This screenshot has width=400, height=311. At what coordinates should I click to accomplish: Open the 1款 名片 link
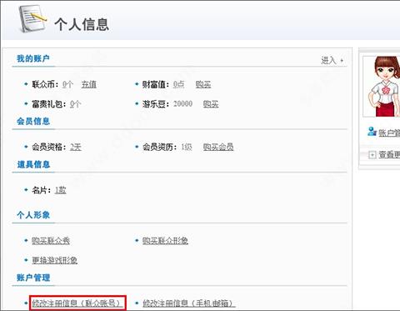click(60, 190)
